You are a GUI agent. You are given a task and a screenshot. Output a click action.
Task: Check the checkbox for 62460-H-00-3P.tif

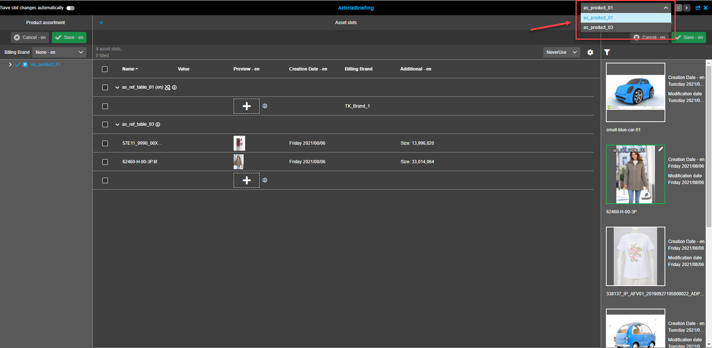click(x=105, y=162)
